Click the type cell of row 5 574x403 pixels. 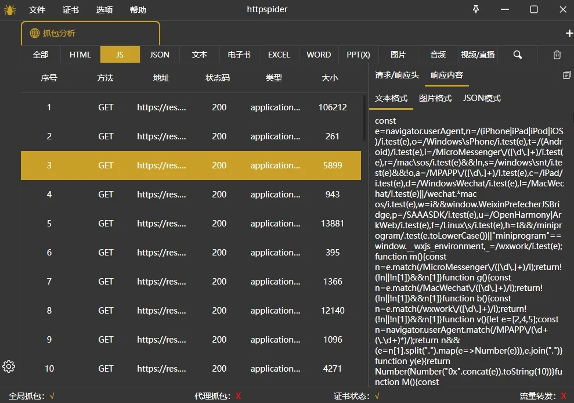click(275, 224)
